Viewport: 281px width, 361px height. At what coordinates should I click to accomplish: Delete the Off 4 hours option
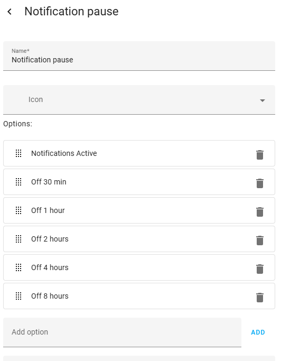[x=259, y=269]
